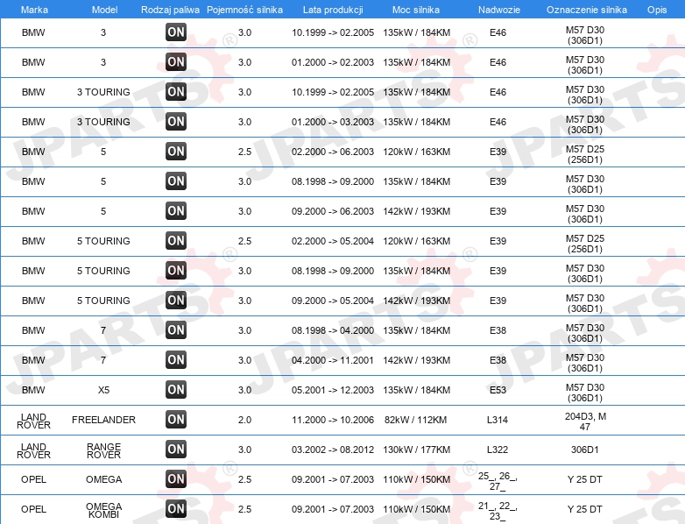Select the X5 model cell
The image size is (685, 524).
tap(103, 390)
